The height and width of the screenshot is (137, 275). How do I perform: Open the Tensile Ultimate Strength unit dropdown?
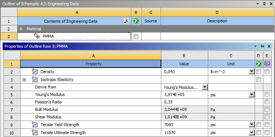(251, 133)
